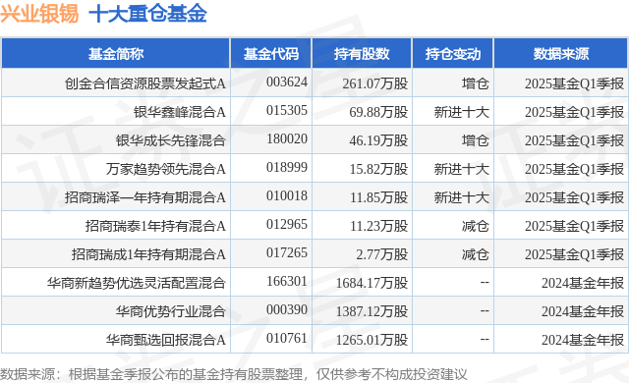Click the 基金简称 column header
Screen dimensions: 629x383
click(116, 54)
